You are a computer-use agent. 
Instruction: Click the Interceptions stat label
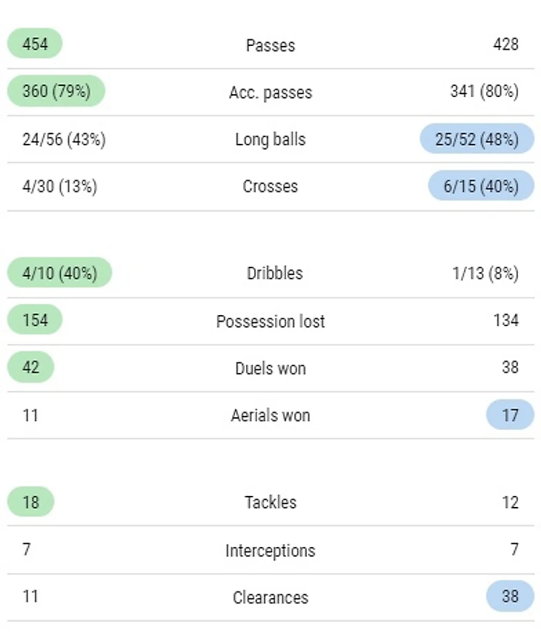pos(270,550)
